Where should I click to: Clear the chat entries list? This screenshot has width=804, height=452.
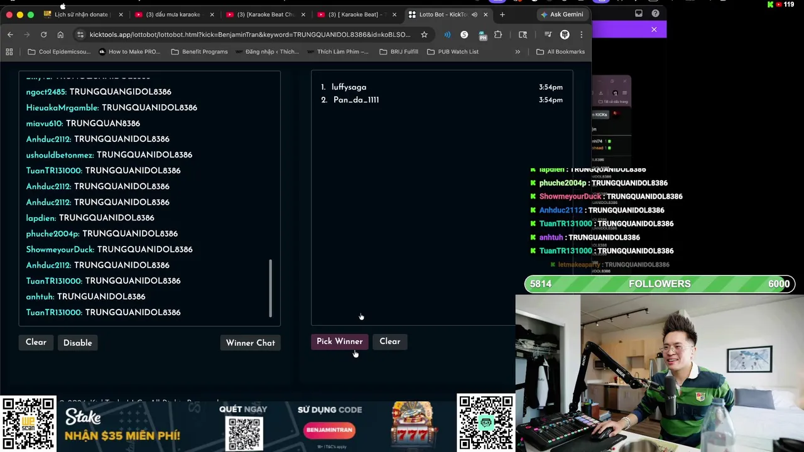(x=36, y=342)
